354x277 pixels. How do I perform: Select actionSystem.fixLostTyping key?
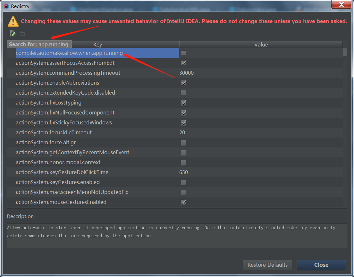click(48, 103)
